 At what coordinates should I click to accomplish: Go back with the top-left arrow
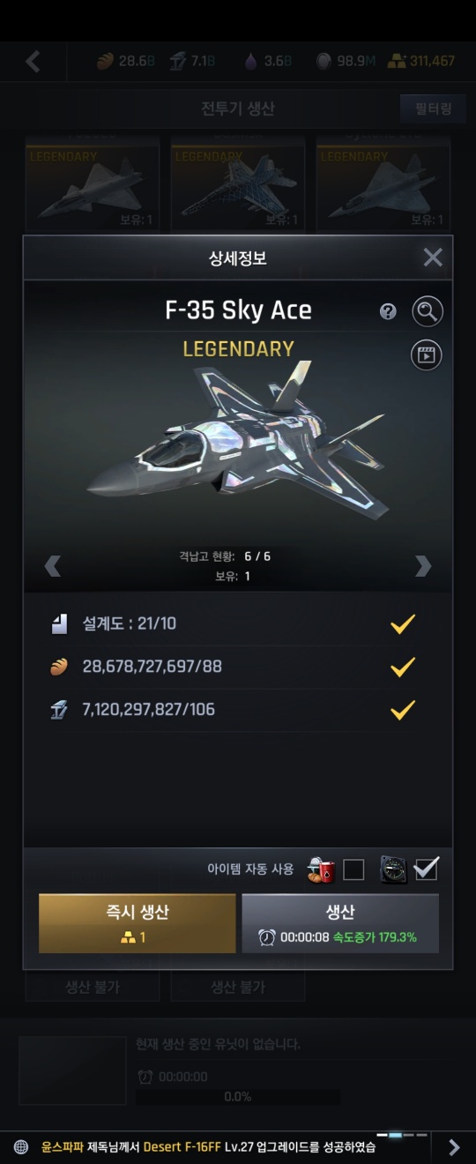tap(33, 61)
